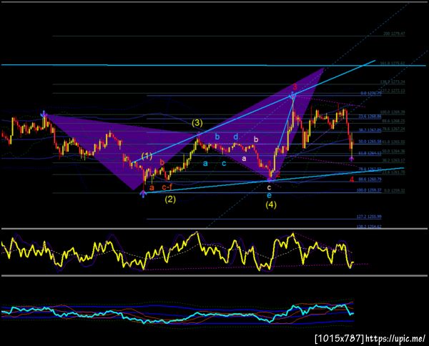429x346 pixels.
Task: Select the orange 'b' sub-wave label
Action: tap(162, 162)
